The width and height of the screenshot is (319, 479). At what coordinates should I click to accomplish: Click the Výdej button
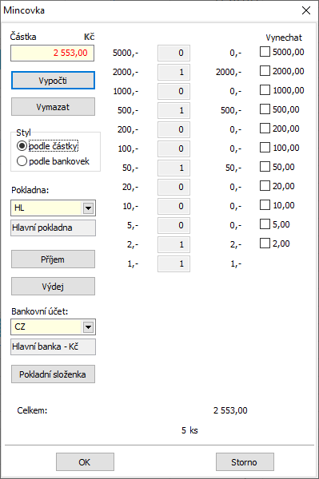(53, 287)
